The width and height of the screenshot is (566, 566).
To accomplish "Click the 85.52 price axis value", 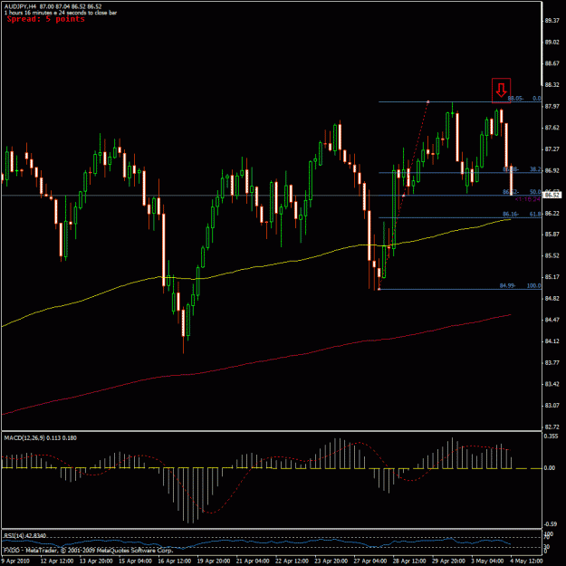I will (552, 255).
